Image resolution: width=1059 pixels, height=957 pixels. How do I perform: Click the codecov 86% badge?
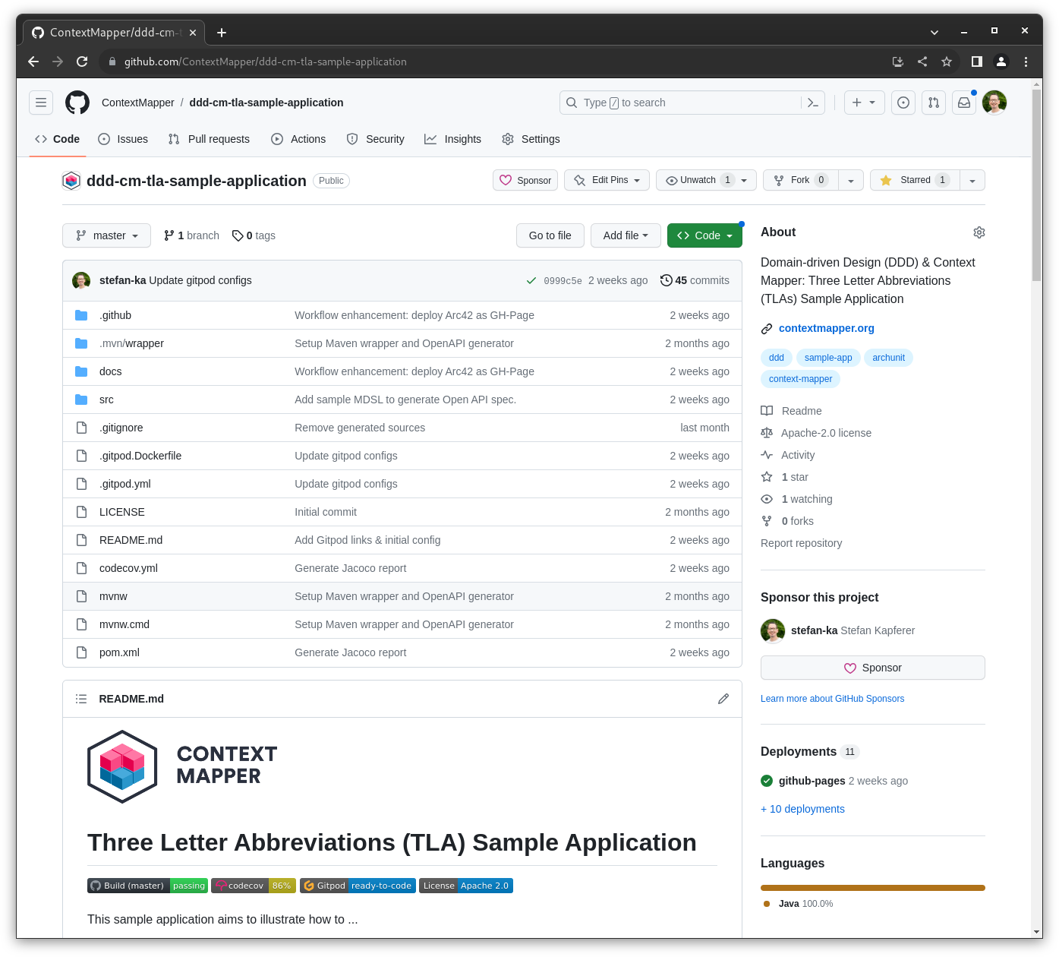click(254, 886)
